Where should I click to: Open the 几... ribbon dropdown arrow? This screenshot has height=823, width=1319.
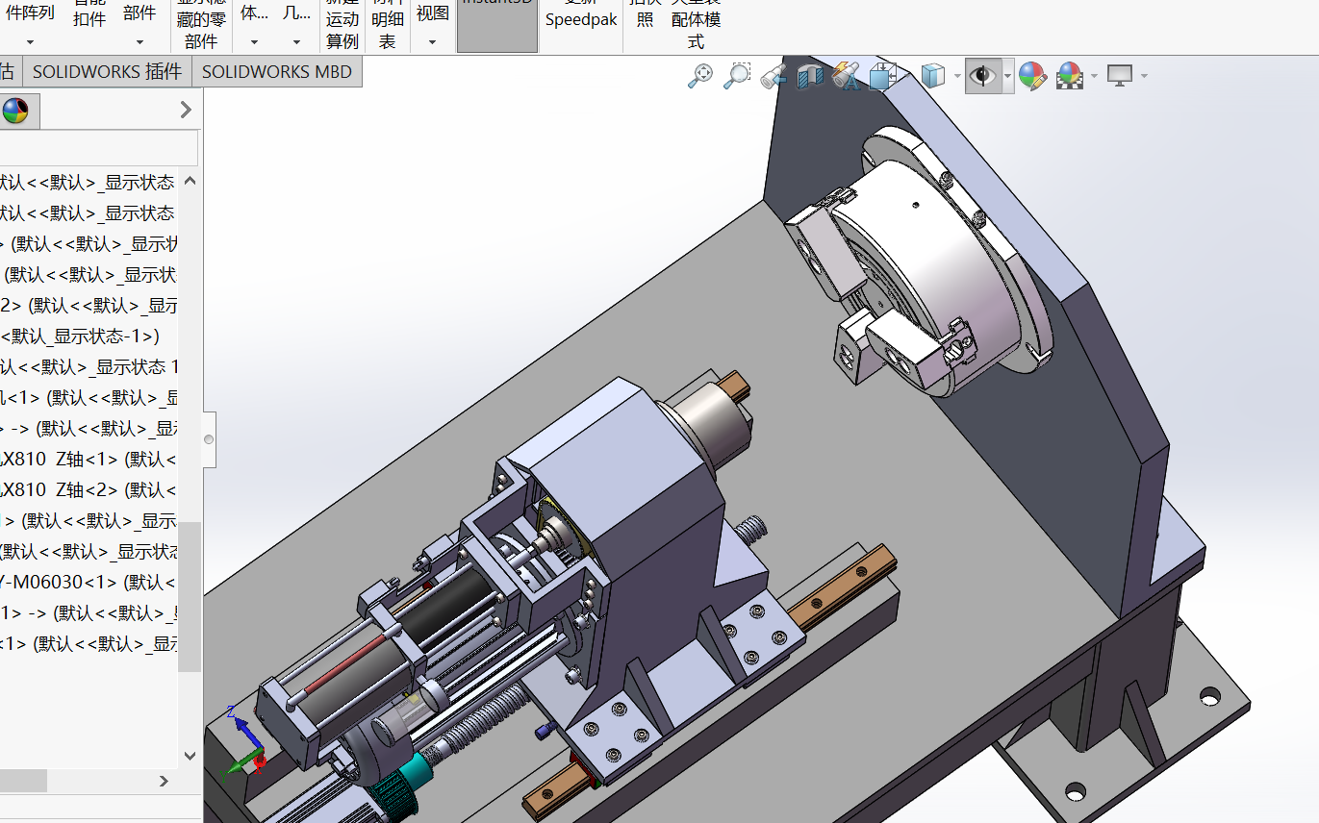point(296,42)
